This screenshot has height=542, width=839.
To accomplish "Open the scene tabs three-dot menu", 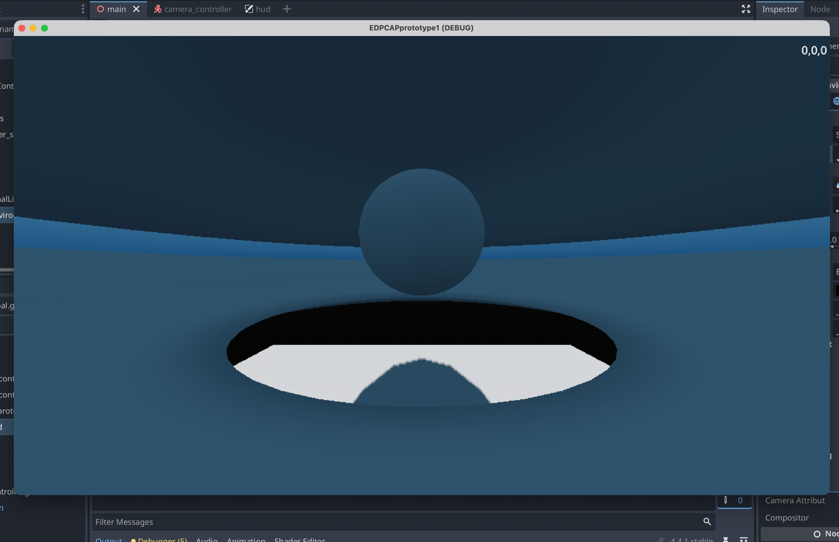I will click(83, 9).
